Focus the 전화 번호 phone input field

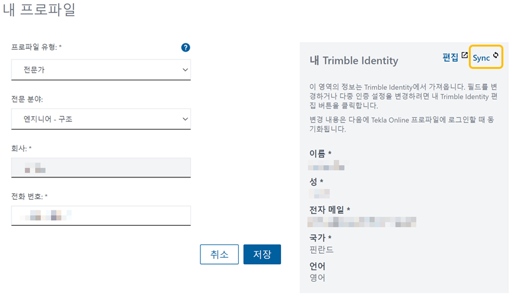tap(101, 216)
